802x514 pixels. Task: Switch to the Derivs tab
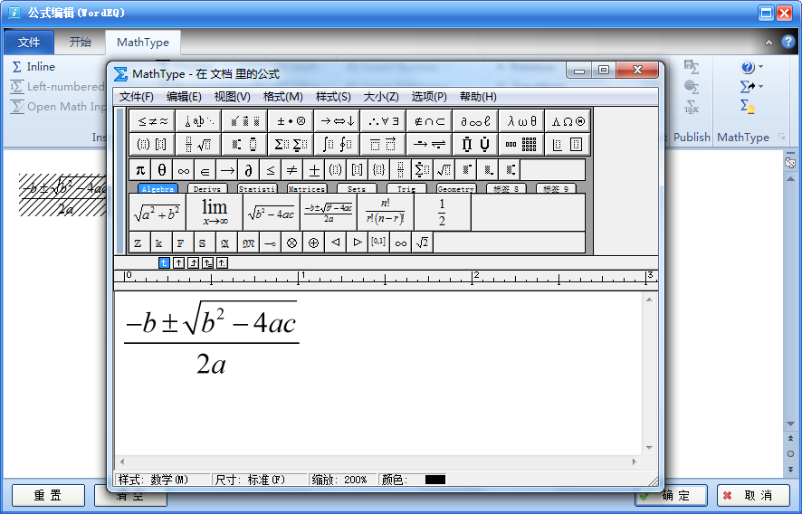pyautogui.click(x=207, y=189)
